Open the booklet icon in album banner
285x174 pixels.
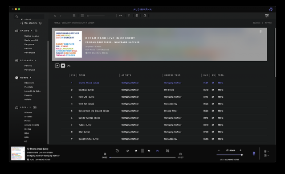pyautogui.click(x=261, y=32)
